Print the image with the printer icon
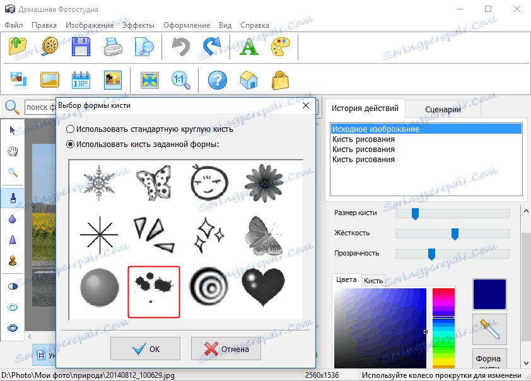531x381 pixels. tap(113, 47)
